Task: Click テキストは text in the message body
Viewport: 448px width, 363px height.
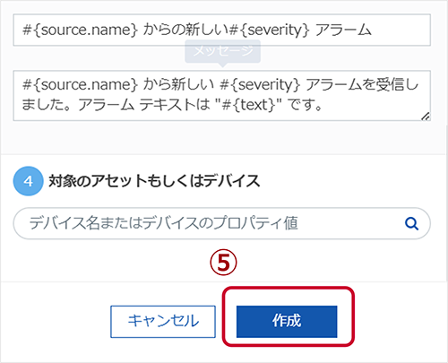Action: (175, 105)
